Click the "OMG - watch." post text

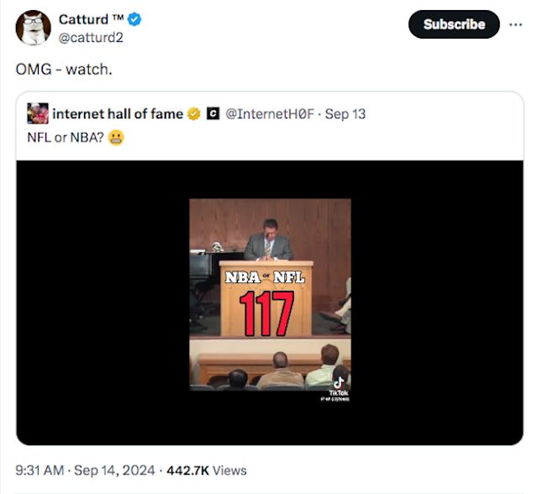pos(64,68)
